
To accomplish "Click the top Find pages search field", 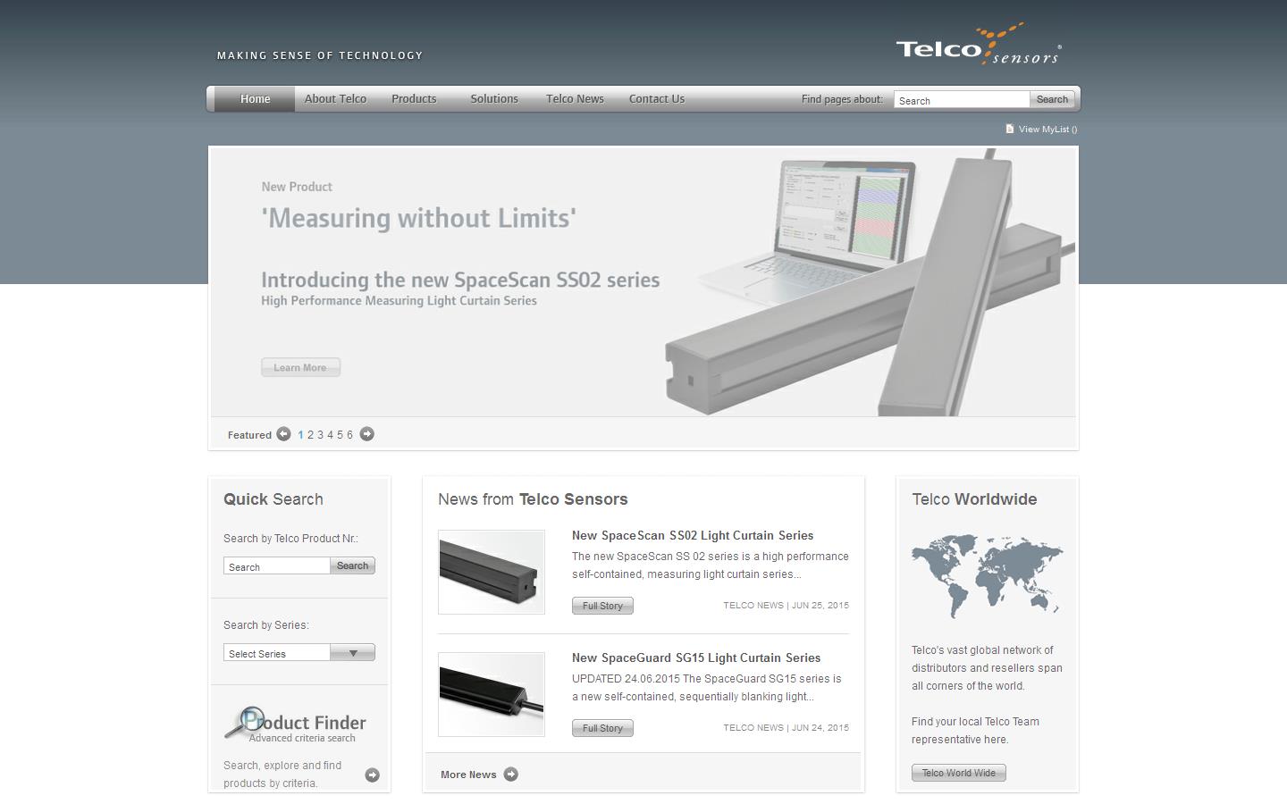I will 961,100.
